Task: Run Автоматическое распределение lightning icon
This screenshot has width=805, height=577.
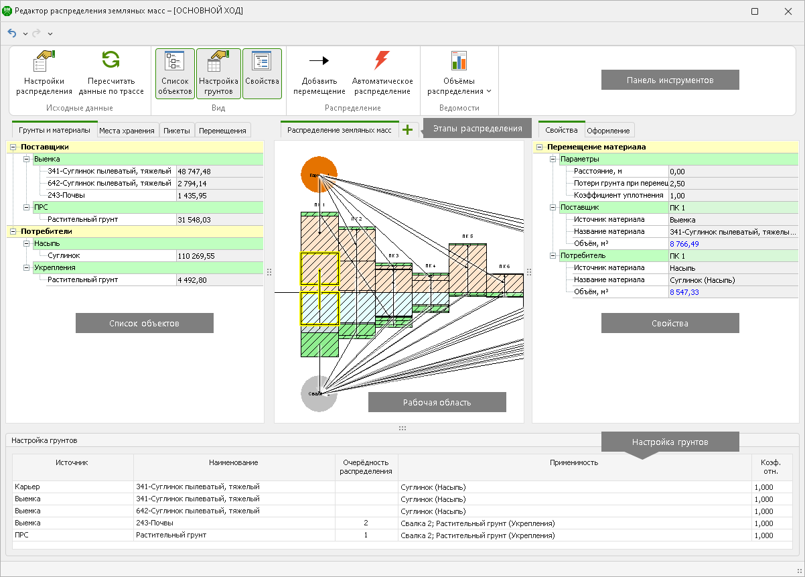Action: [381, 61]
